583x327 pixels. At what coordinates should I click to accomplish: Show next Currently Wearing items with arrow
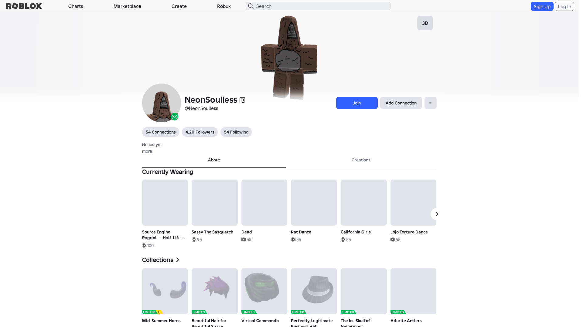coord(437,214)
